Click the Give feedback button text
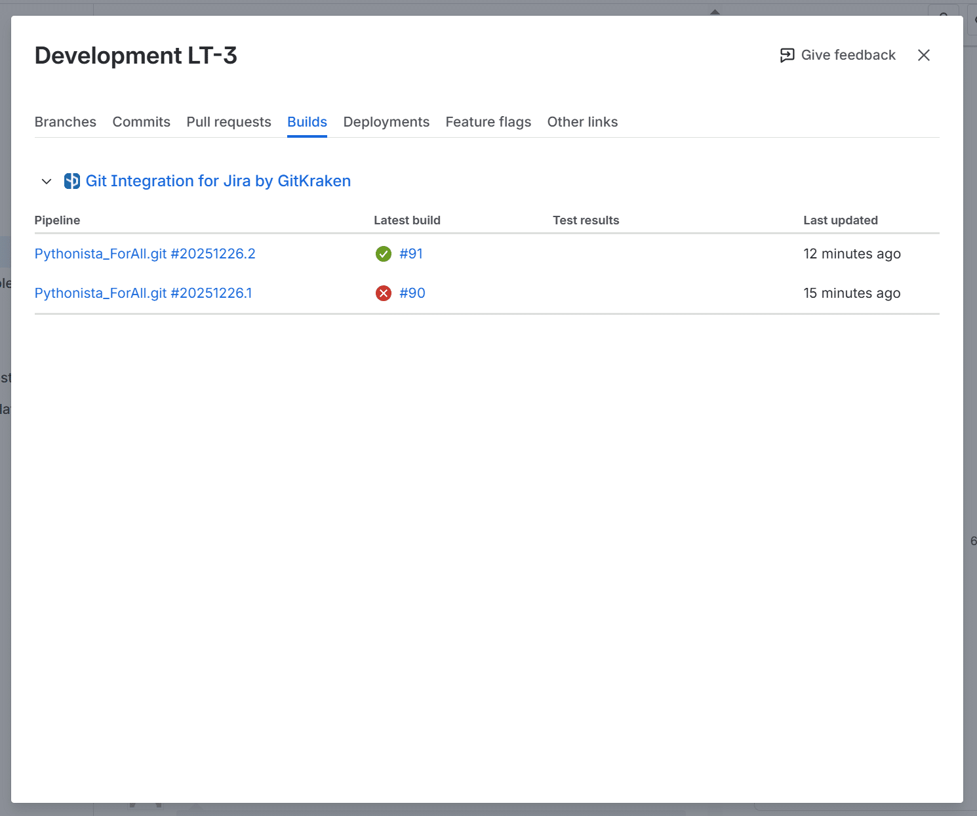Screen dimensions: 977x816 848,55
